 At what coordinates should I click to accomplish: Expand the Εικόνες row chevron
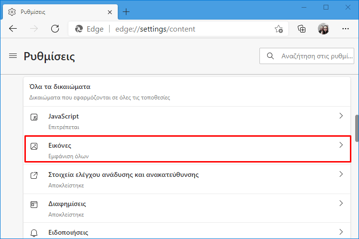pos(341,145)
